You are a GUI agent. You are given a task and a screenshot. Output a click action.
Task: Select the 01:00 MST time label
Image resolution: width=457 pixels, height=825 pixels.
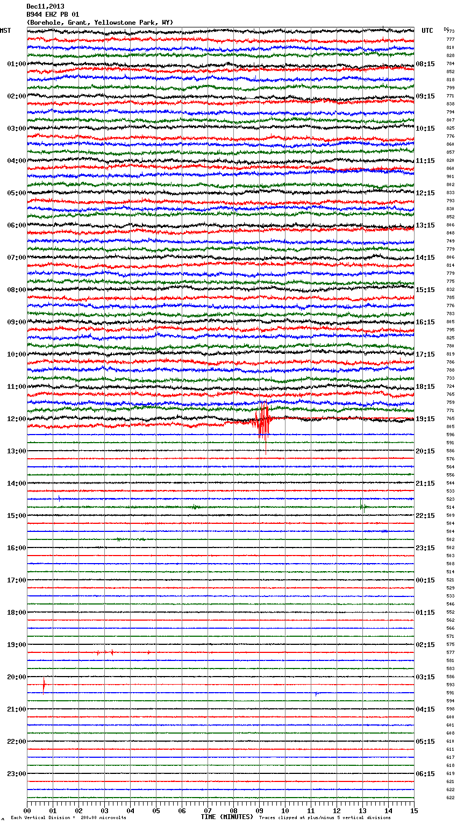(17, 64)
